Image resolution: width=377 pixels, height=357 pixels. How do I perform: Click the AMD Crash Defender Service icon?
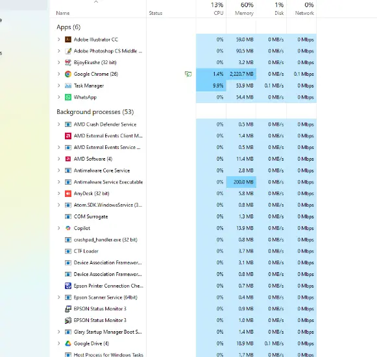pyautogui.click(x=68, y=124)
